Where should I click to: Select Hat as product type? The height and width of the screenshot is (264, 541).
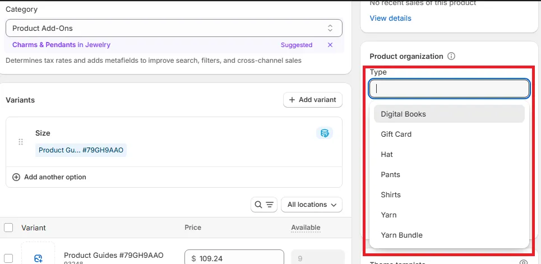point(449,154)
